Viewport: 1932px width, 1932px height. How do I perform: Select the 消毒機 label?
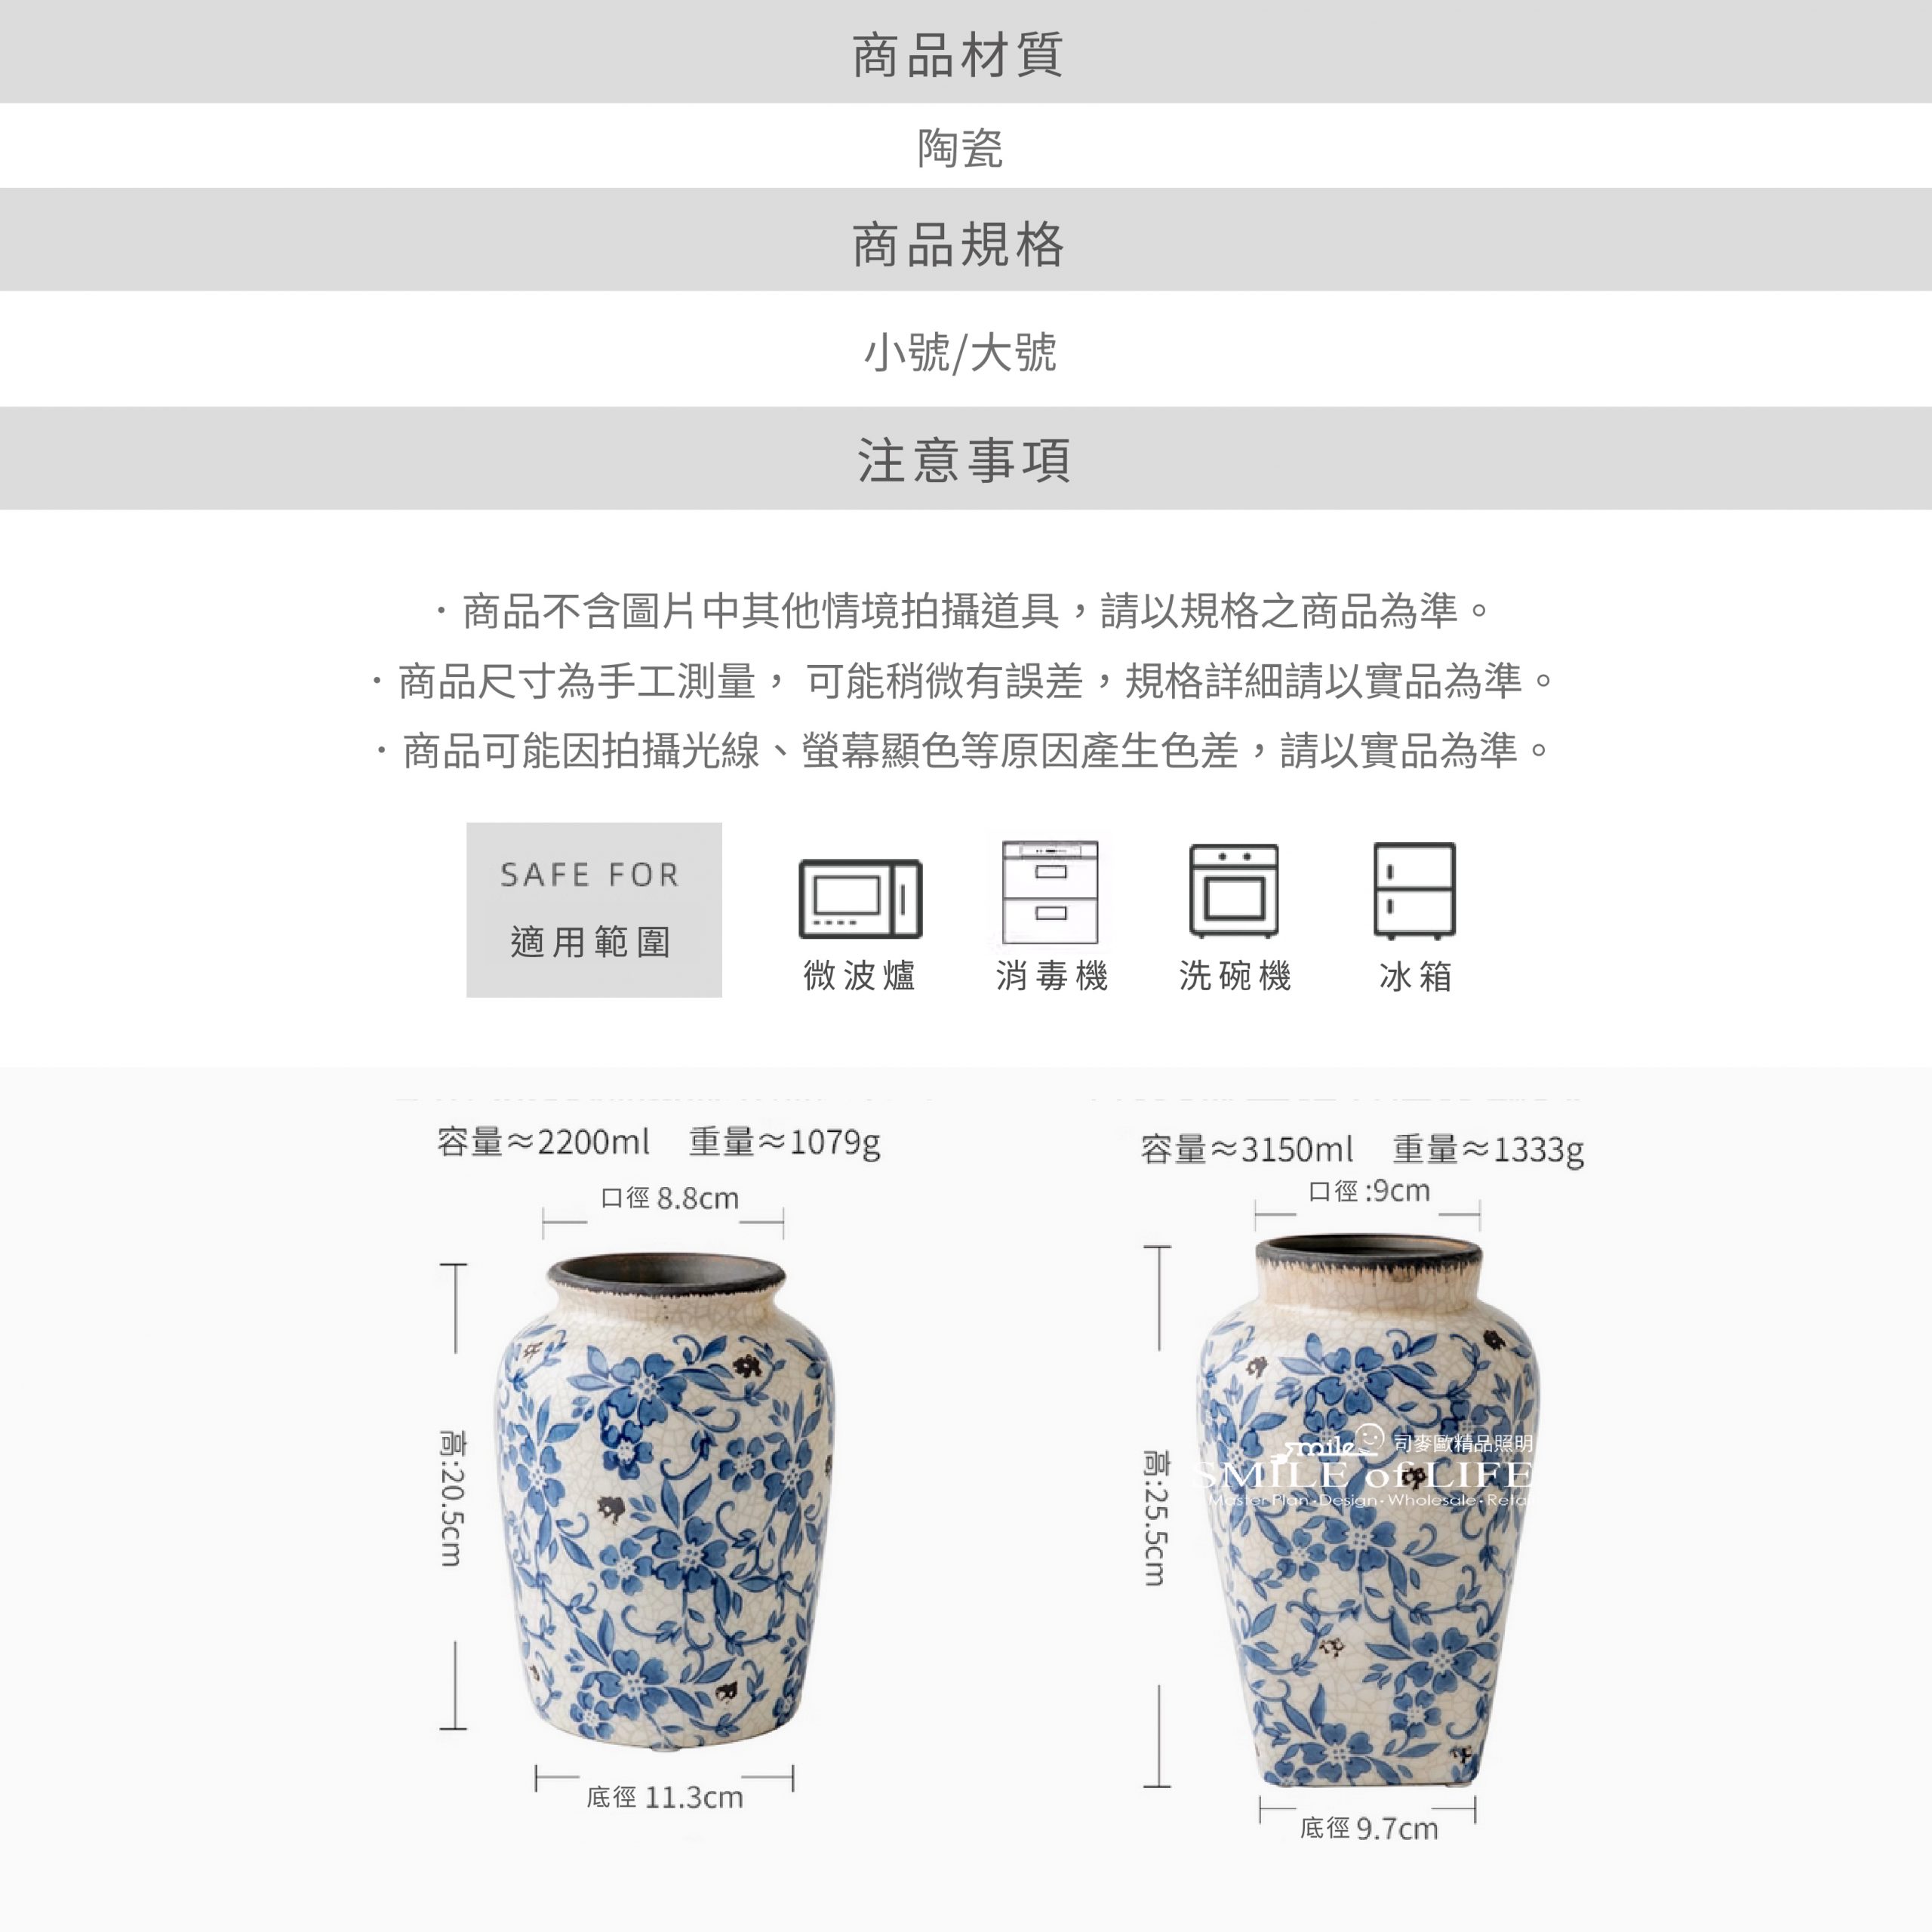click(1052, 975)
